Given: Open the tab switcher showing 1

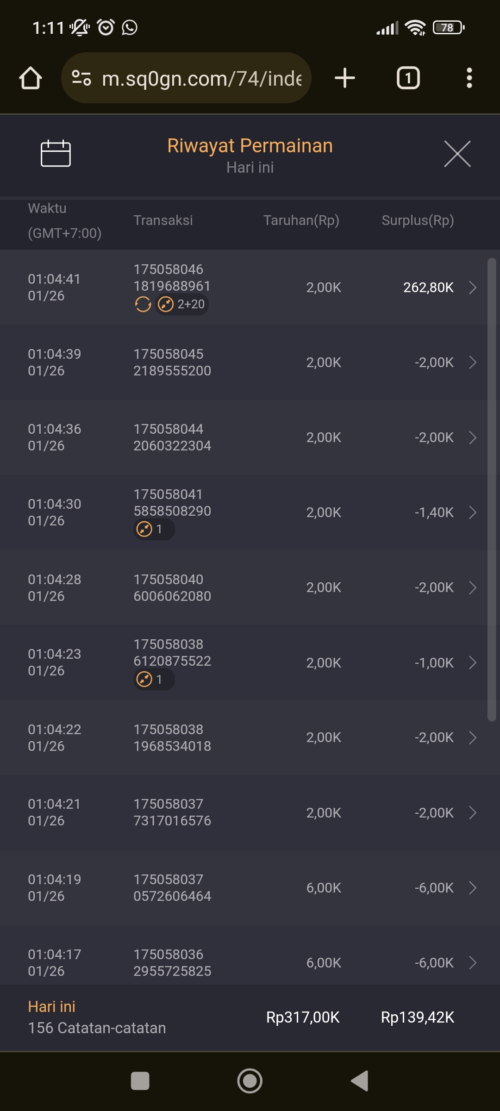Looking at the screenshot, I should 408,78.
